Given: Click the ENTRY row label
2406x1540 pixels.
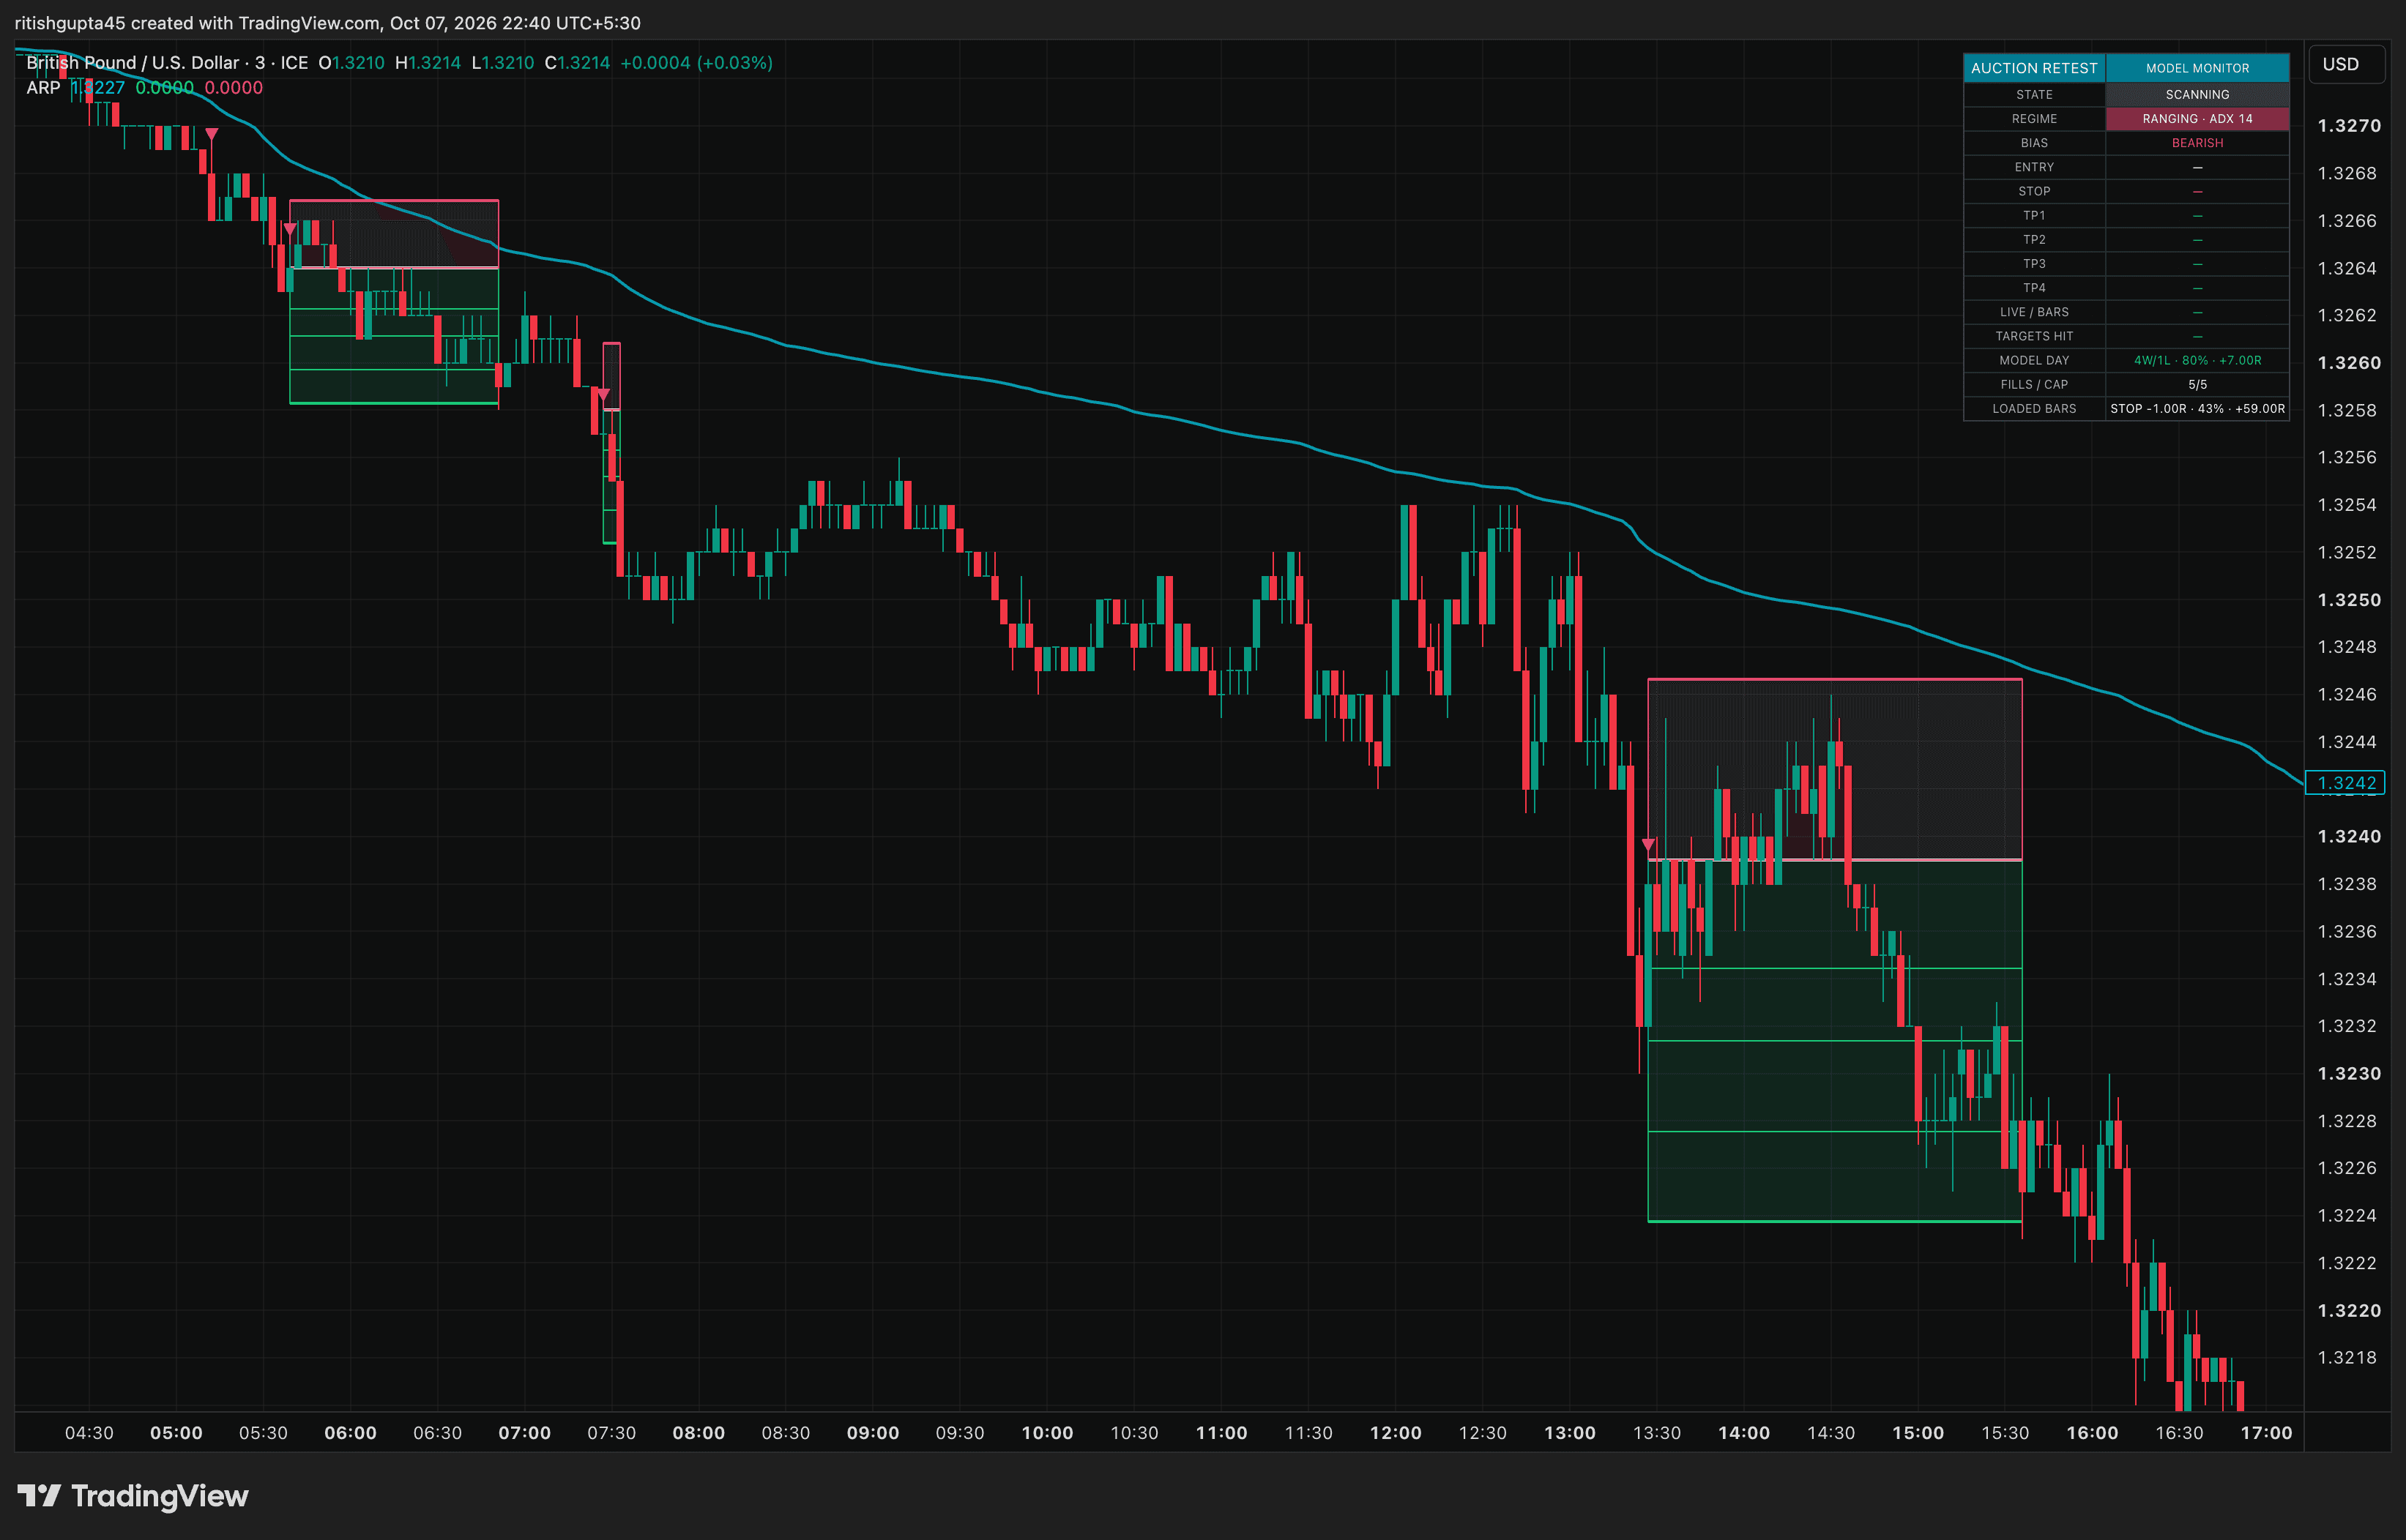Looking at the screenshot, I should (x=2034, y=167).
